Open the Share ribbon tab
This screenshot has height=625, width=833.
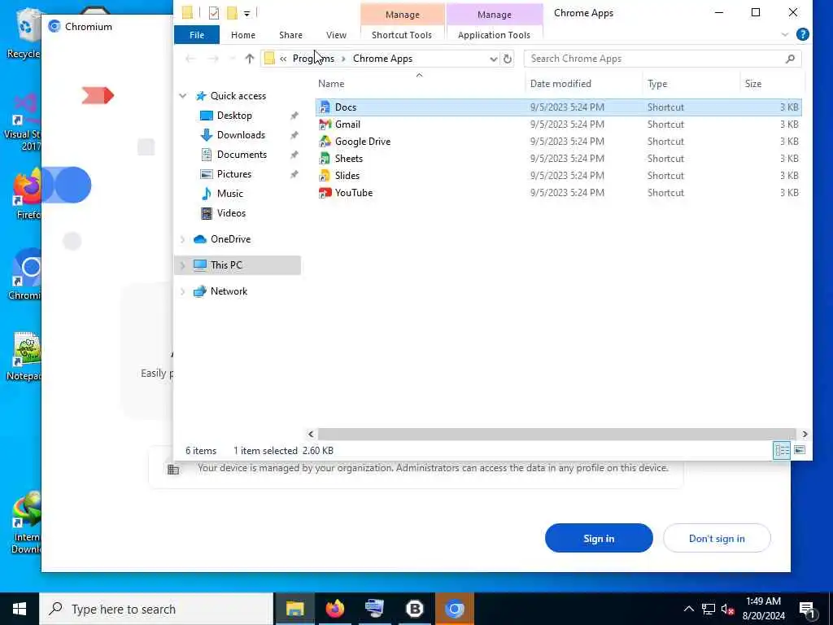290,35
